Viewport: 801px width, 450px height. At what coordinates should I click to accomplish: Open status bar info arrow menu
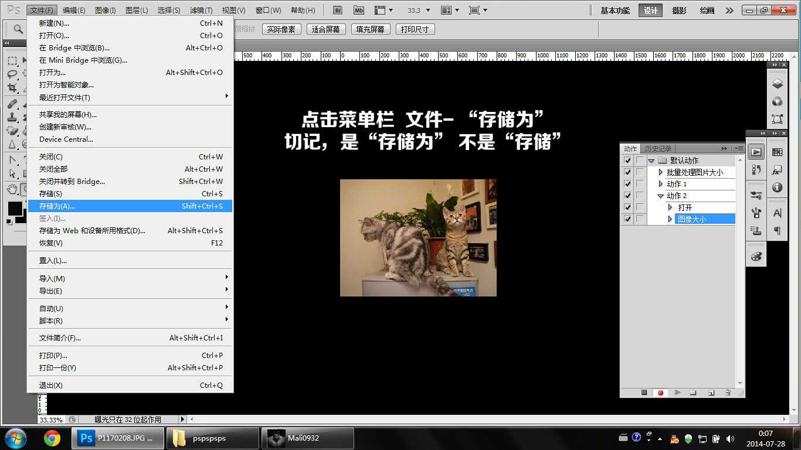pyautogui.click(x=182, y=420)
